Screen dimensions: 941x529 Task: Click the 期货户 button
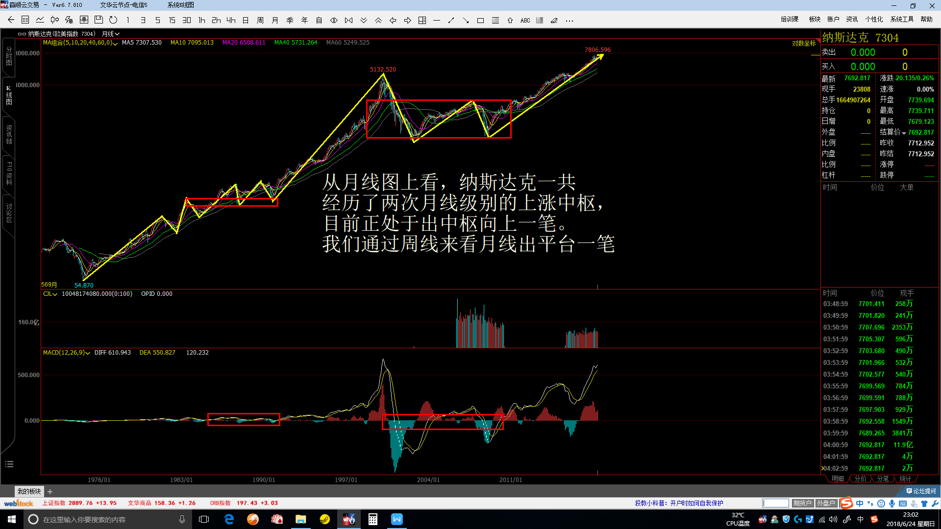802,503
